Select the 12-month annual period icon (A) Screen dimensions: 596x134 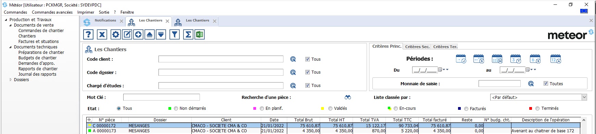556,59
